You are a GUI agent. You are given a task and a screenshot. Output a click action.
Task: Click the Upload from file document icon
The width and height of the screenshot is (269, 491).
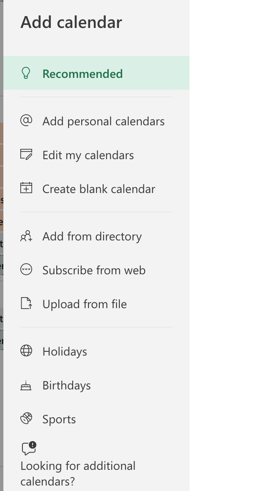[x=26, y=303]
